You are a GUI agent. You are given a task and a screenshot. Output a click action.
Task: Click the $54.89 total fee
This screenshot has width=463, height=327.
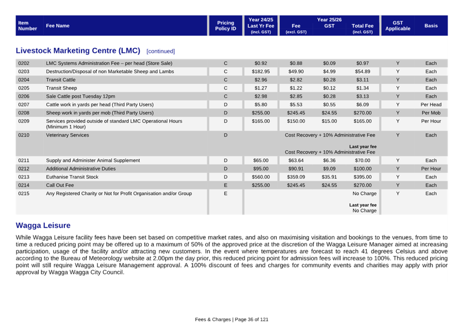(x=363, y=71)
